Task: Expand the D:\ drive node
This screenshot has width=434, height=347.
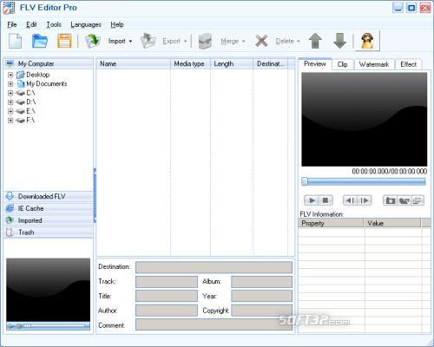Action: coord(10,102)
